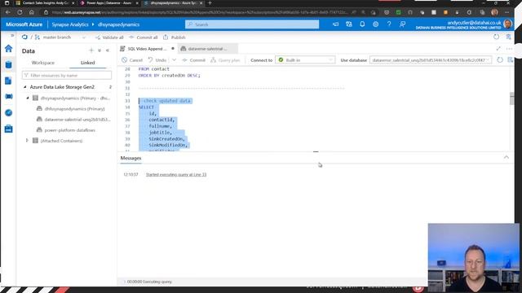
Task: Click the browser back arrow
Action: pyautogui.click(x=8, y=12)
